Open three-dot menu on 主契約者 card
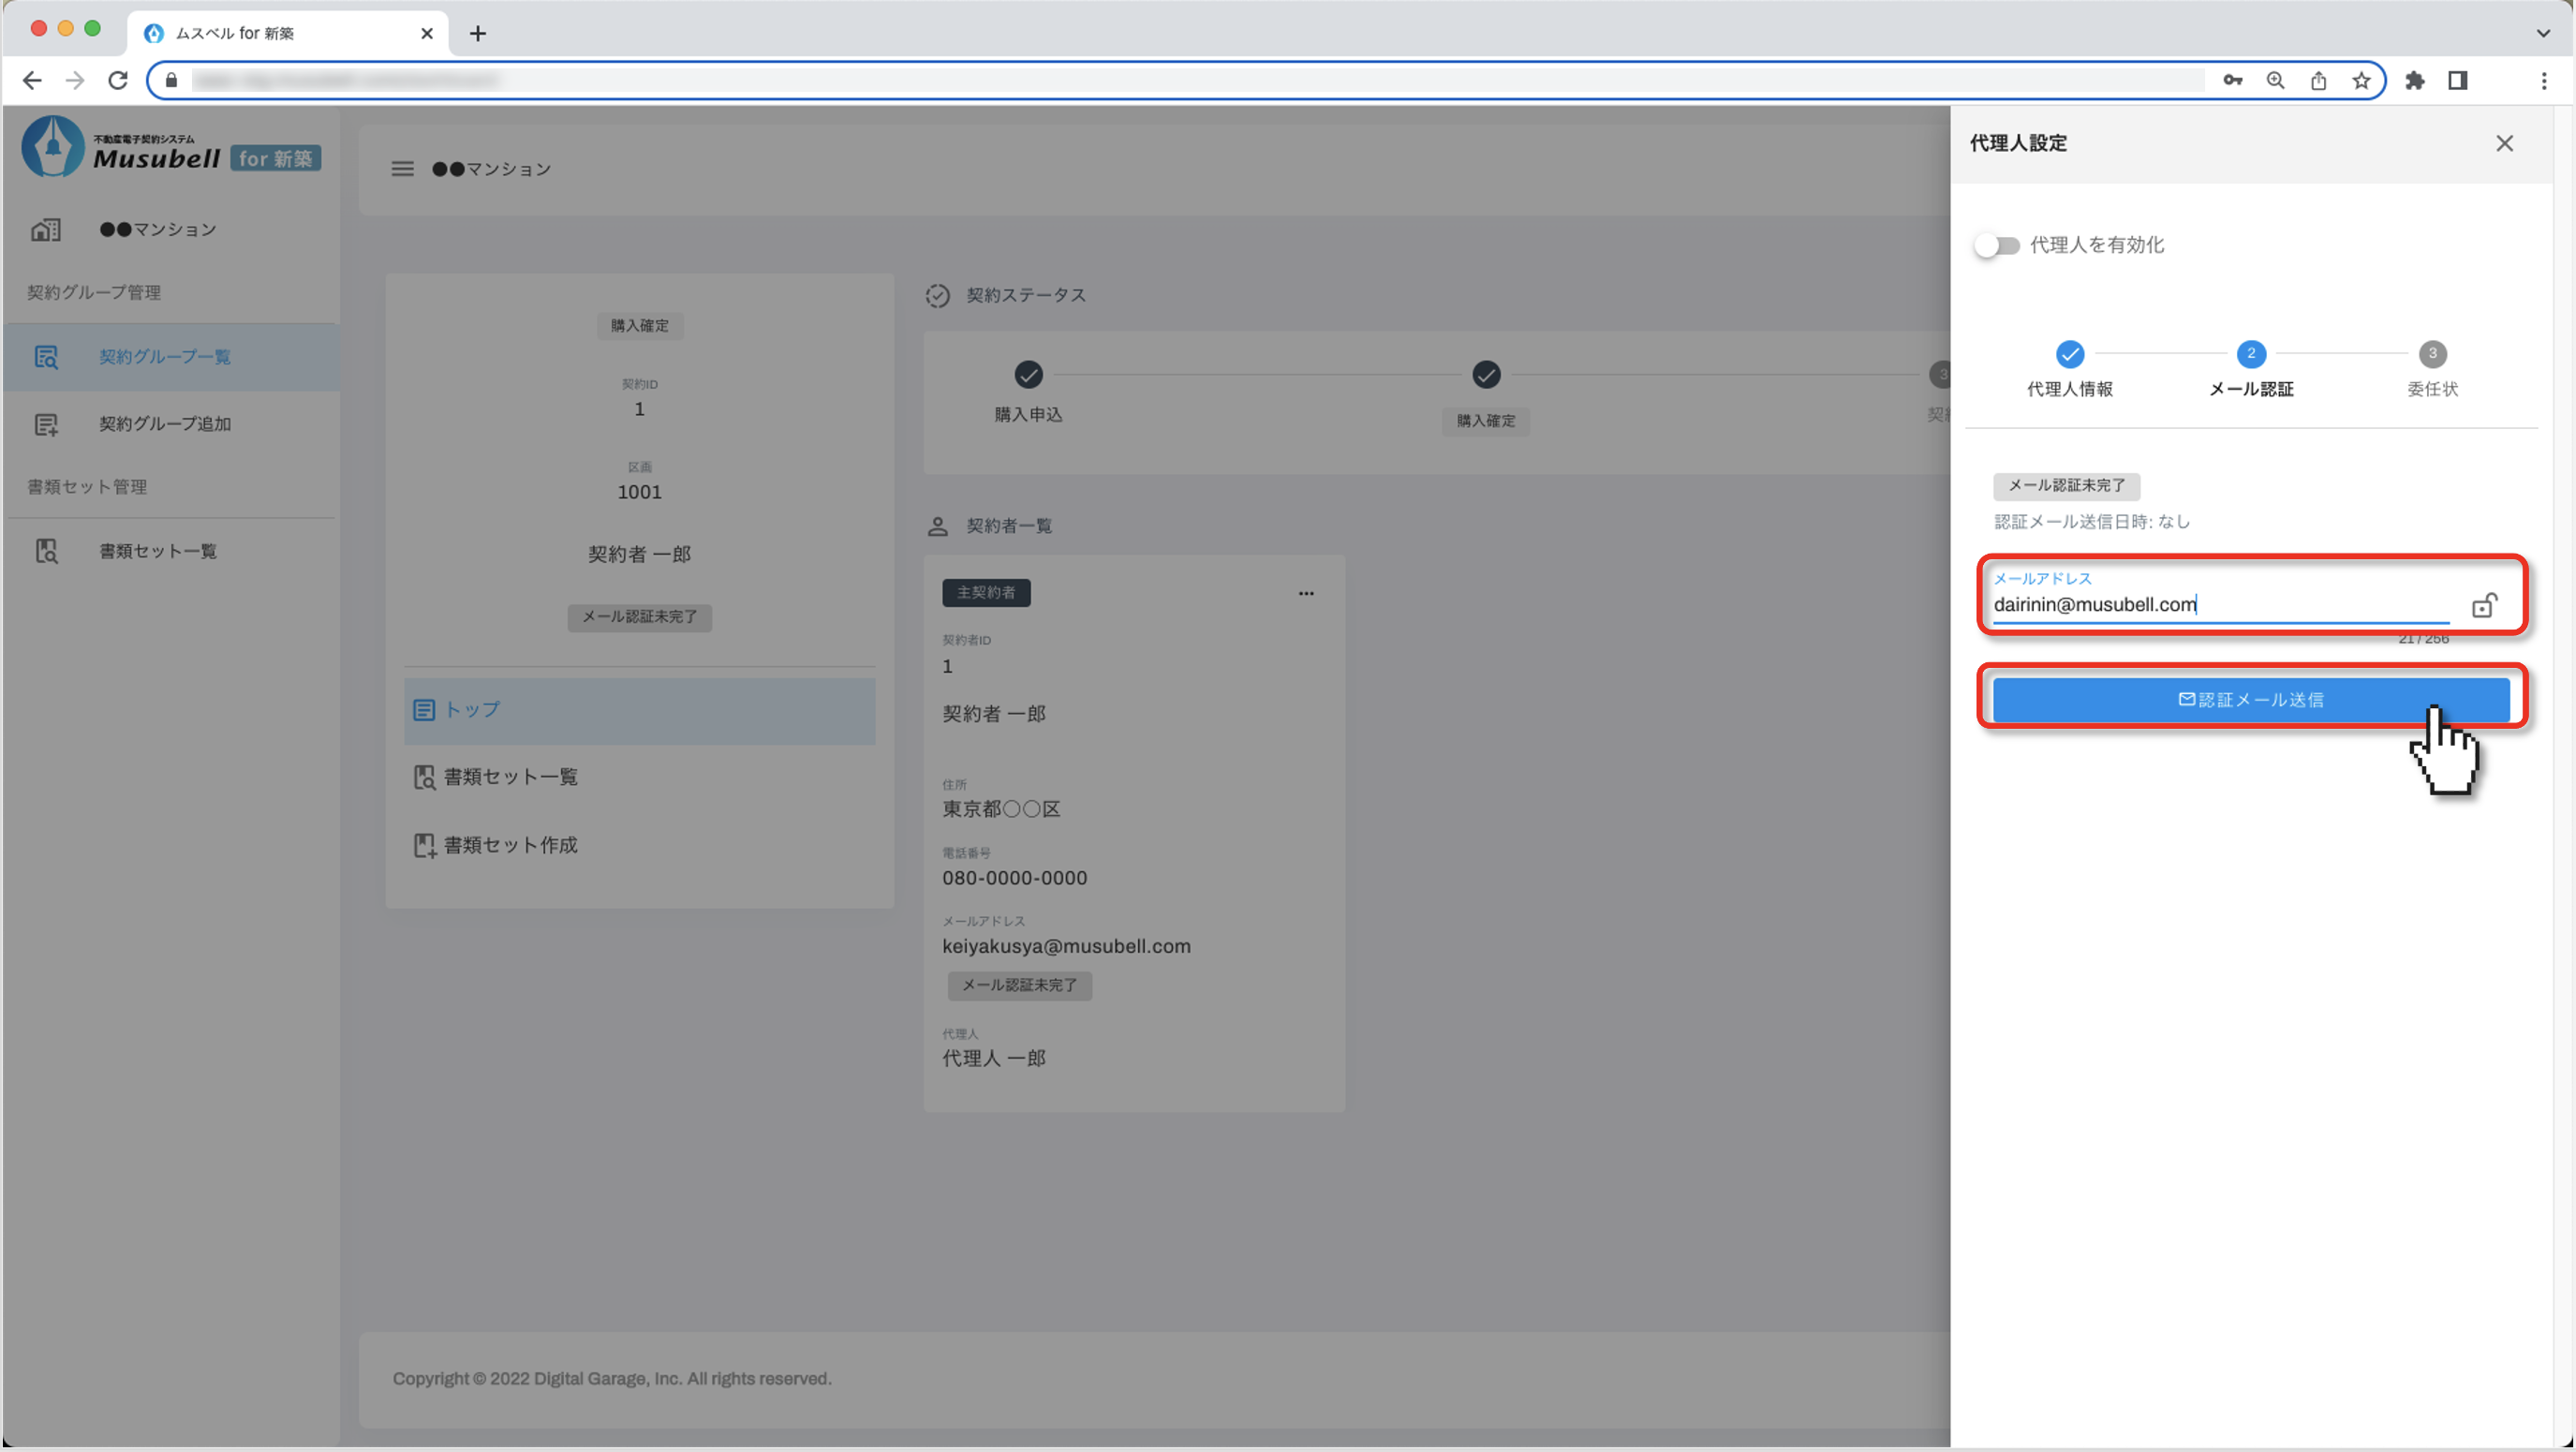The image size is (2576, 1452). tap(1306, 593)
